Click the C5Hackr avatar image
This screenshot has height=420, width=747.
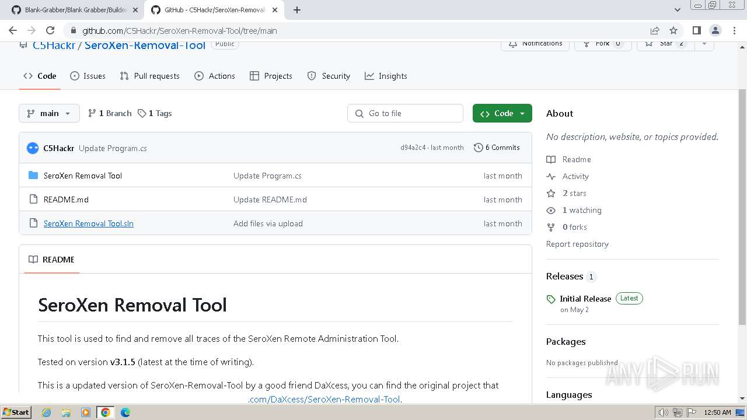pos(33,148)
